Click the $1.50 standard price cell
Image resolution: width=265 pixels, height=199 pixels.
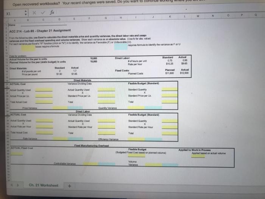point(59,74)
